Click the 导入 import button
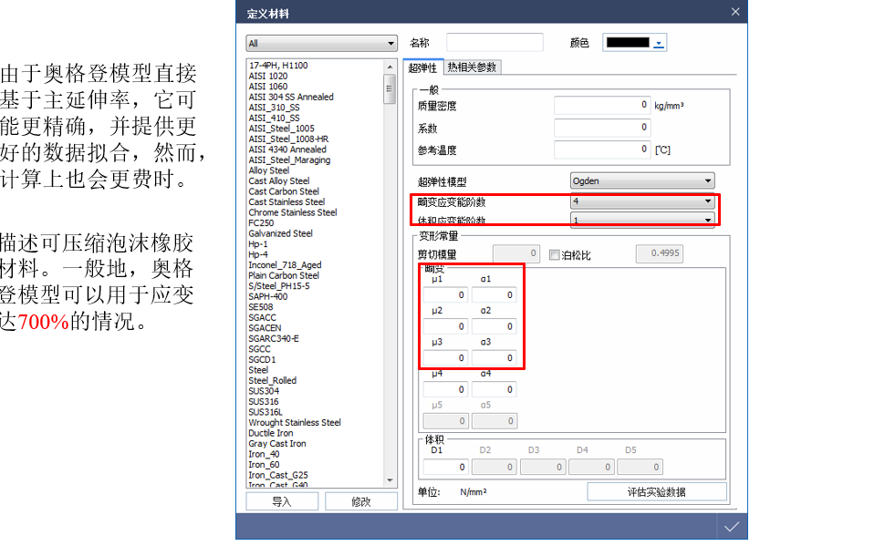Screen dimensions: 885x546 [282, 500]
